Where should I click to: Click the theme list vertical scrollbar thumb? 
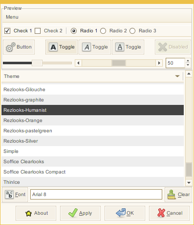[x=189, y=170]
